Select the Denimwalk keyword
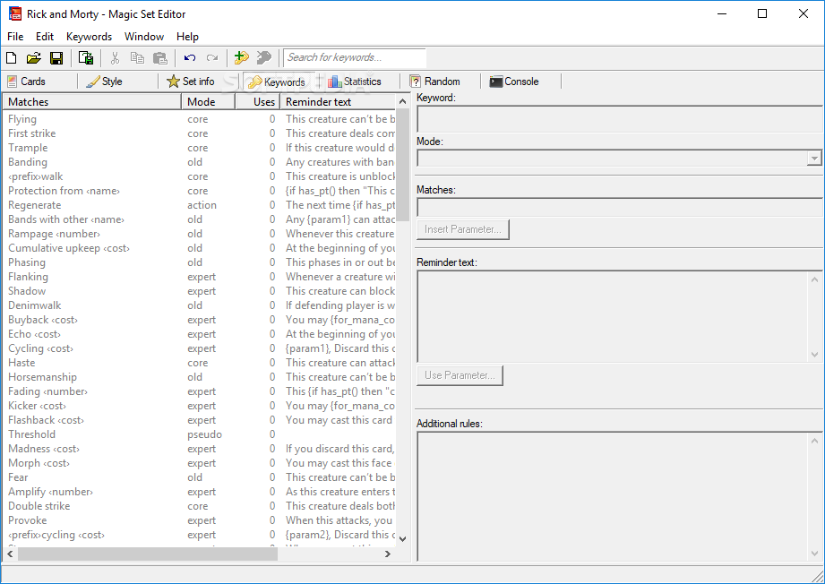Screen dimensions: 825x584 click(x=199, y=305)
